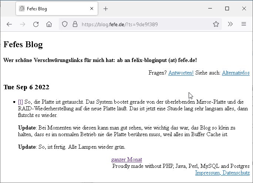253x183 pixels.
Task: Open the Firefox hamburger application menu
Action: pos(244,24)
